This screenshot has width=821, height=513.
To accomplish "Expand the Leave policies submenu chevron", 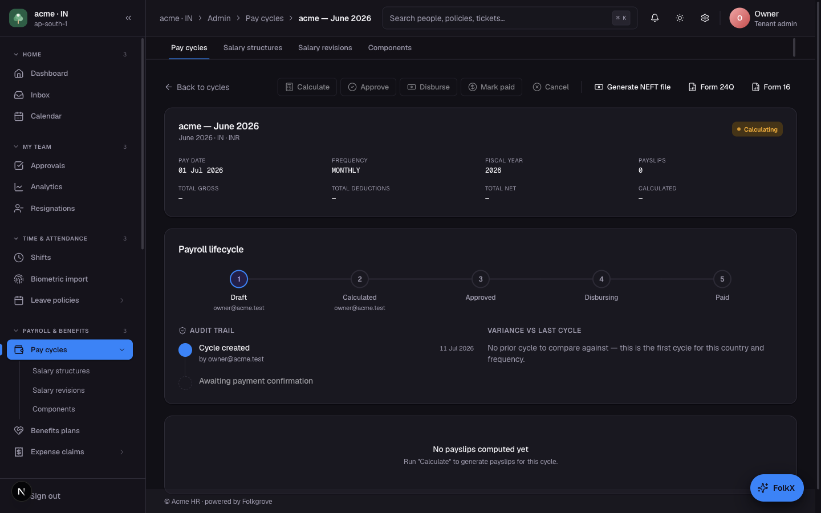I will (121, 300).
